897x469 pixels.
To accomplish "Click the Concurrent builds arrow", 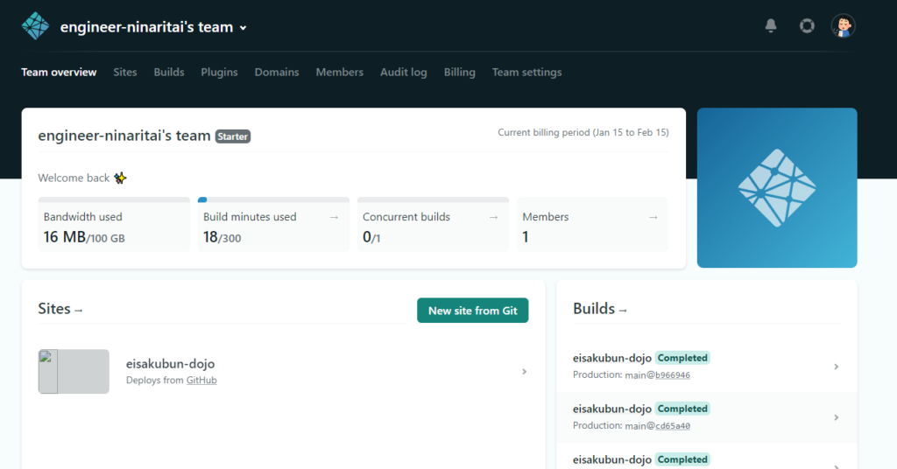I will [x=494, y=217].
